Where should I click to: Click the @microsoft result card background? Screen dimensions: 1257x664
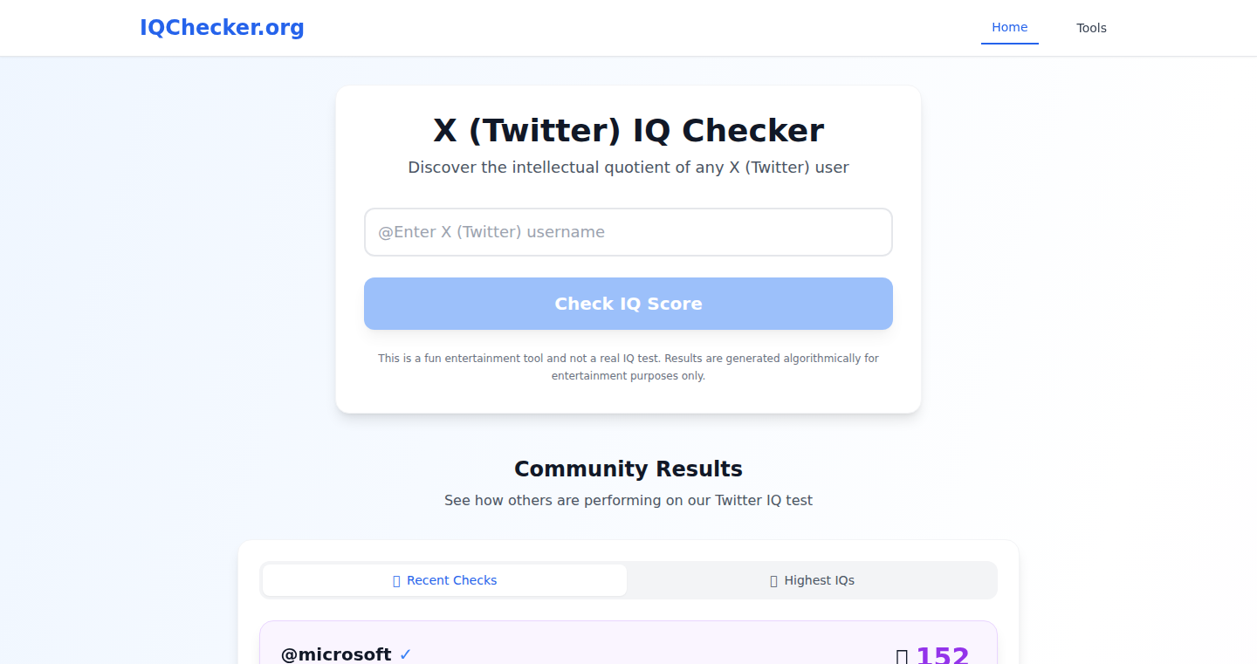(x=628, y=644)
